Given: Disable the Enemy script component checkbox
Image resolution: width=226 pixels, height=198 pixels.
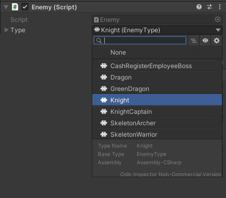Looking at the screenshot, I should click(x=25, y=7).
